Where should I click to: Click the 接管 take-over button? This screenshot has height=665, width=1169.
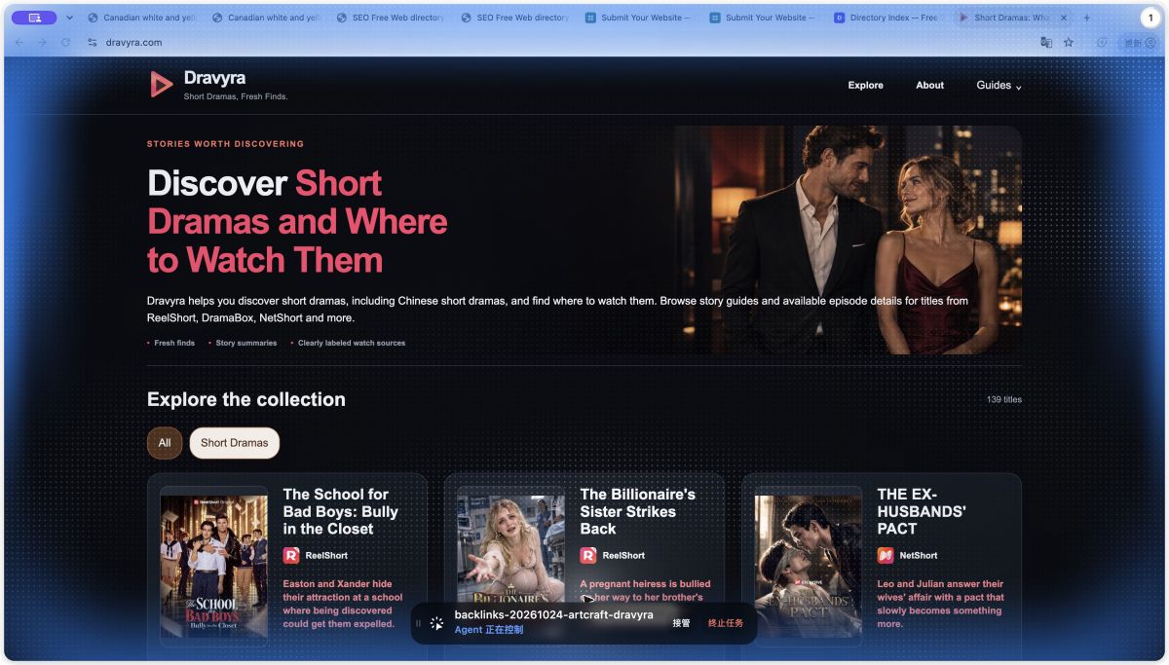681,623
